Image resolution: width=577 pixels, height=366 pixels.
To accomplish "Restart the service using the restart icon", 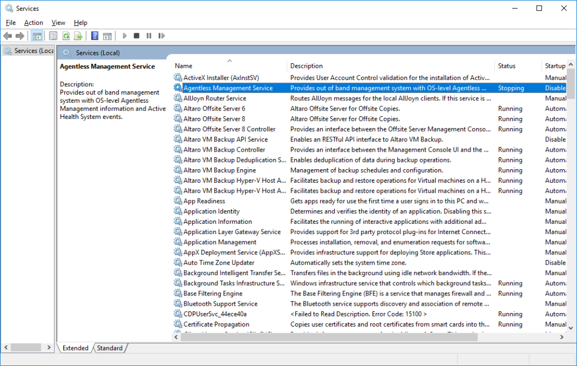I will (161, 36).
